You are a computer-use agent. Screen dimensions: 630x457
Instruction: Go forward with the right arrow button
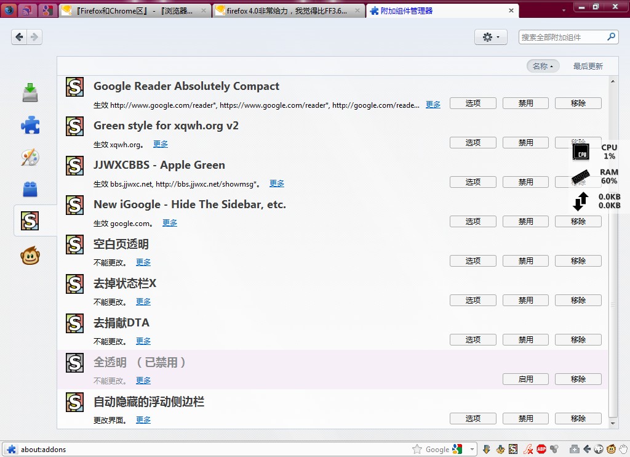coord(34,37)
